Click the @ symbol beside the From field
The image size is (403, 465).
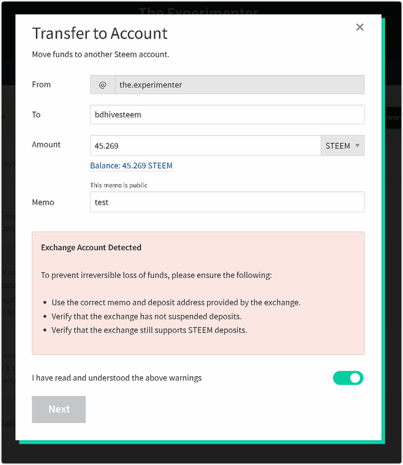coord(103,85)
